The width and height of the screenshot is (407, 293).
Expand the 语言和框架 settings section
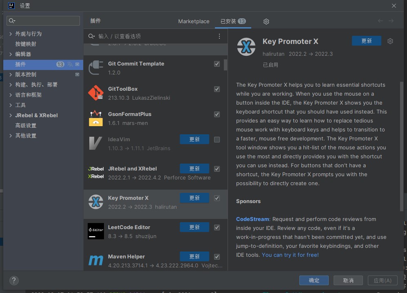pyautogui.click(x=10, y=95)
